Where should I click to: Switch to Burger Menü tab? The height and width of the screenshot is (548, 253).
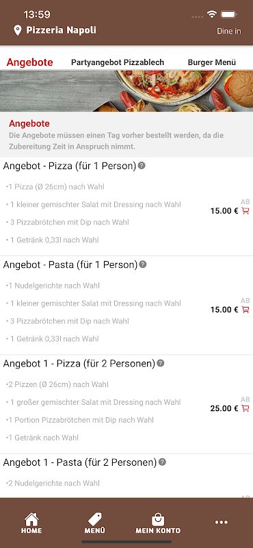point(212,62)
